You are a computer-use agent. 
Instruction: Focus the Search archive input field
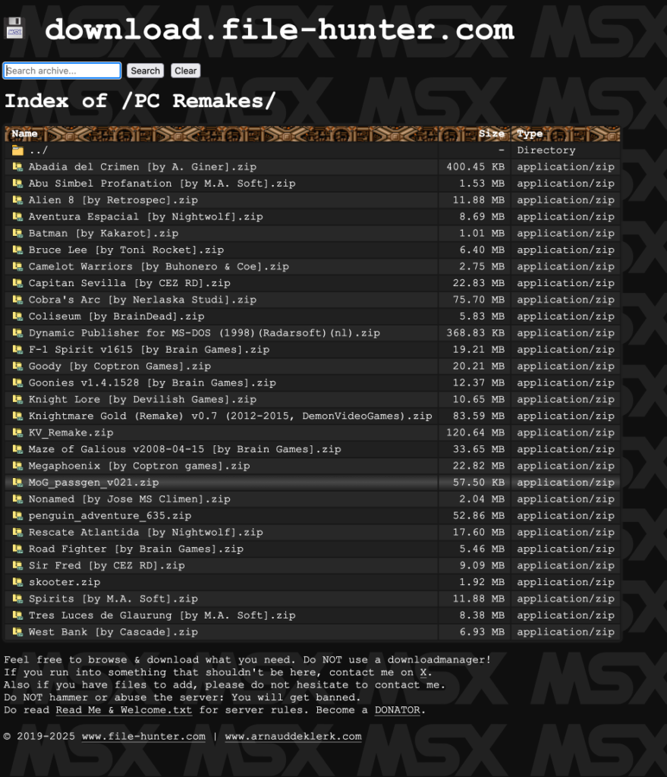[62, 71]
